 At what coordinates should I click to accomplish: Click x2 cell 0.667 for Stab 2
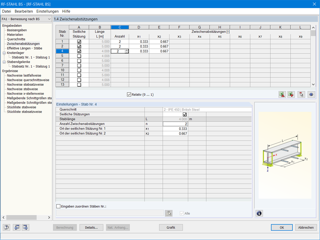[x=159, y=46]
